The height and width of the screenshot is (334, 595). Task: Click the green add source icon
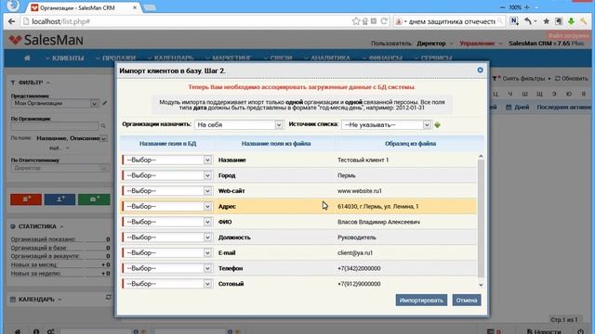(x=438, y=124)
